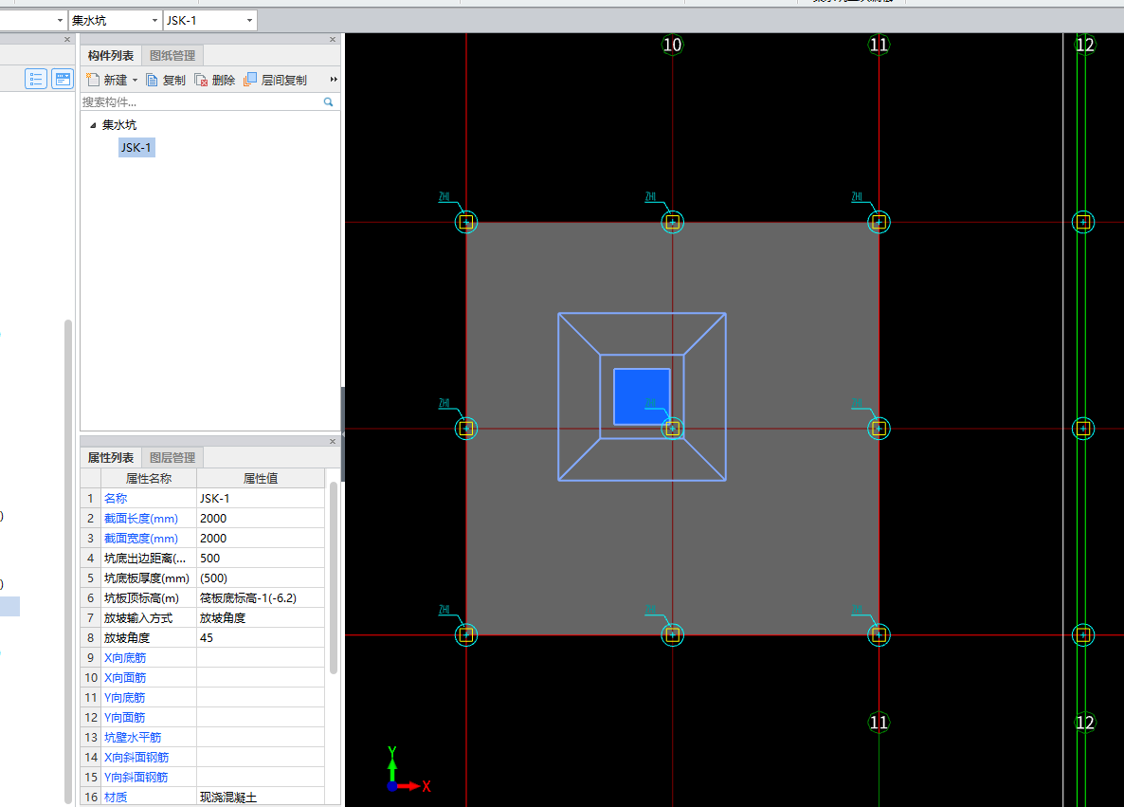Image resolution: width=1124 pixels, height=807 pixels.
Task: Click the 新建 (New) component icon
Action: point(93,81)
